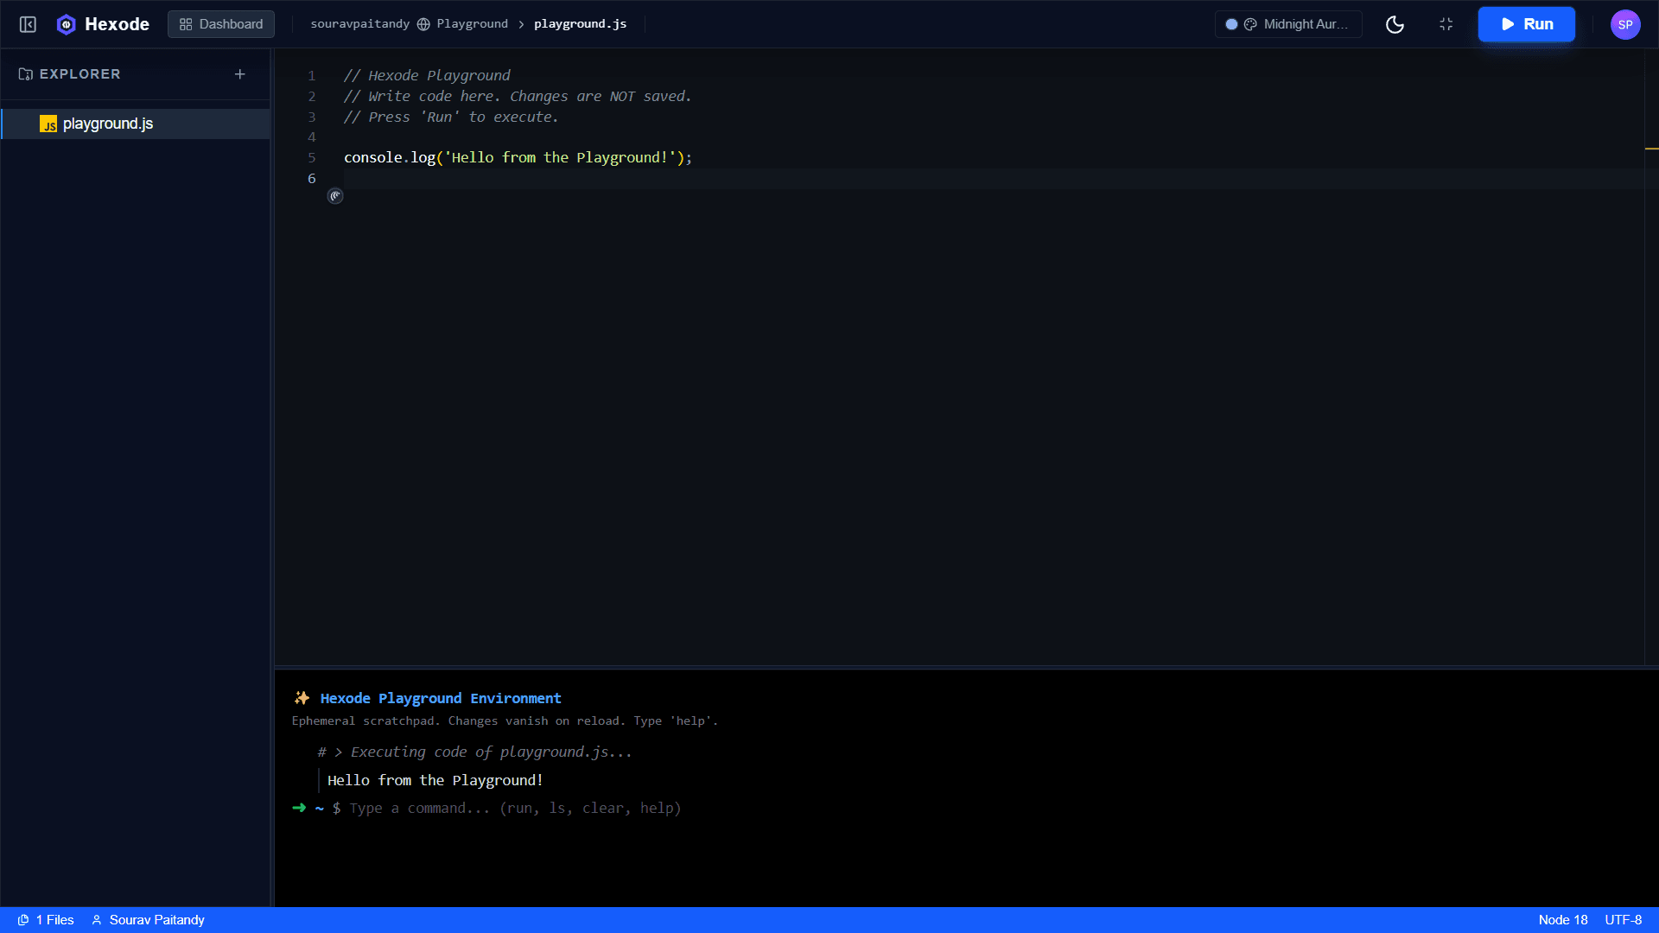
Task: Select playground.js in the file tree
Action: (136, 124)
